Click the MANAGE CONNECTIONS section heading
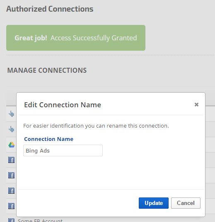The image size is (215, 222). click(47, 70)
